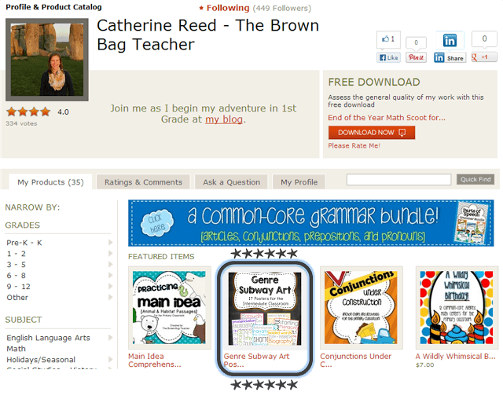Click the Pin it Pinterest button
Image resolution: width=503 pixels, height=403 pixels.
tap(416, 57)
